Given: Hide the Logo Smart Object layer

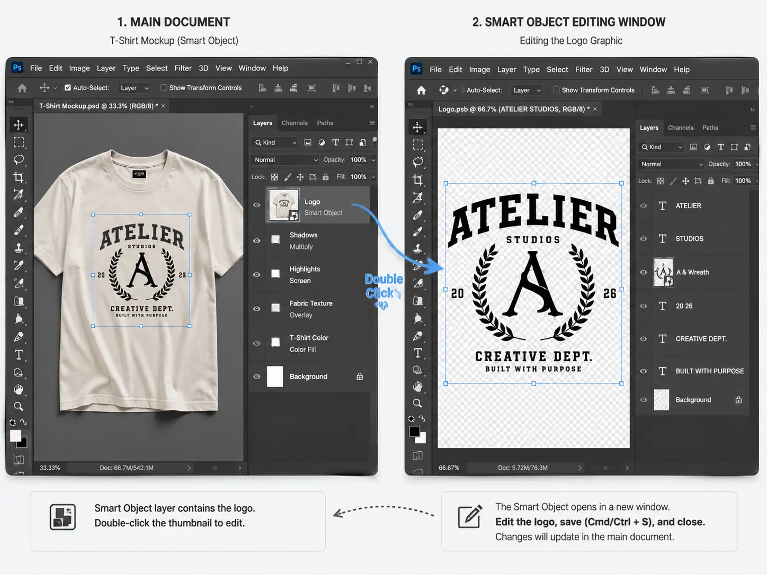Looking at the screenshot, I should (257, 205).
